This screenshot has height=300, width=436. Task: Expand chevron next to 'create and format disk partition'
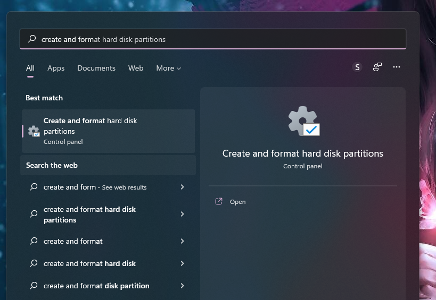(x=183, y=286)
